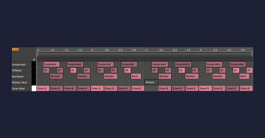Select the Down B note at beat 3.2
This screenshot has width=265, height=138.
click(x=165, y=88)
